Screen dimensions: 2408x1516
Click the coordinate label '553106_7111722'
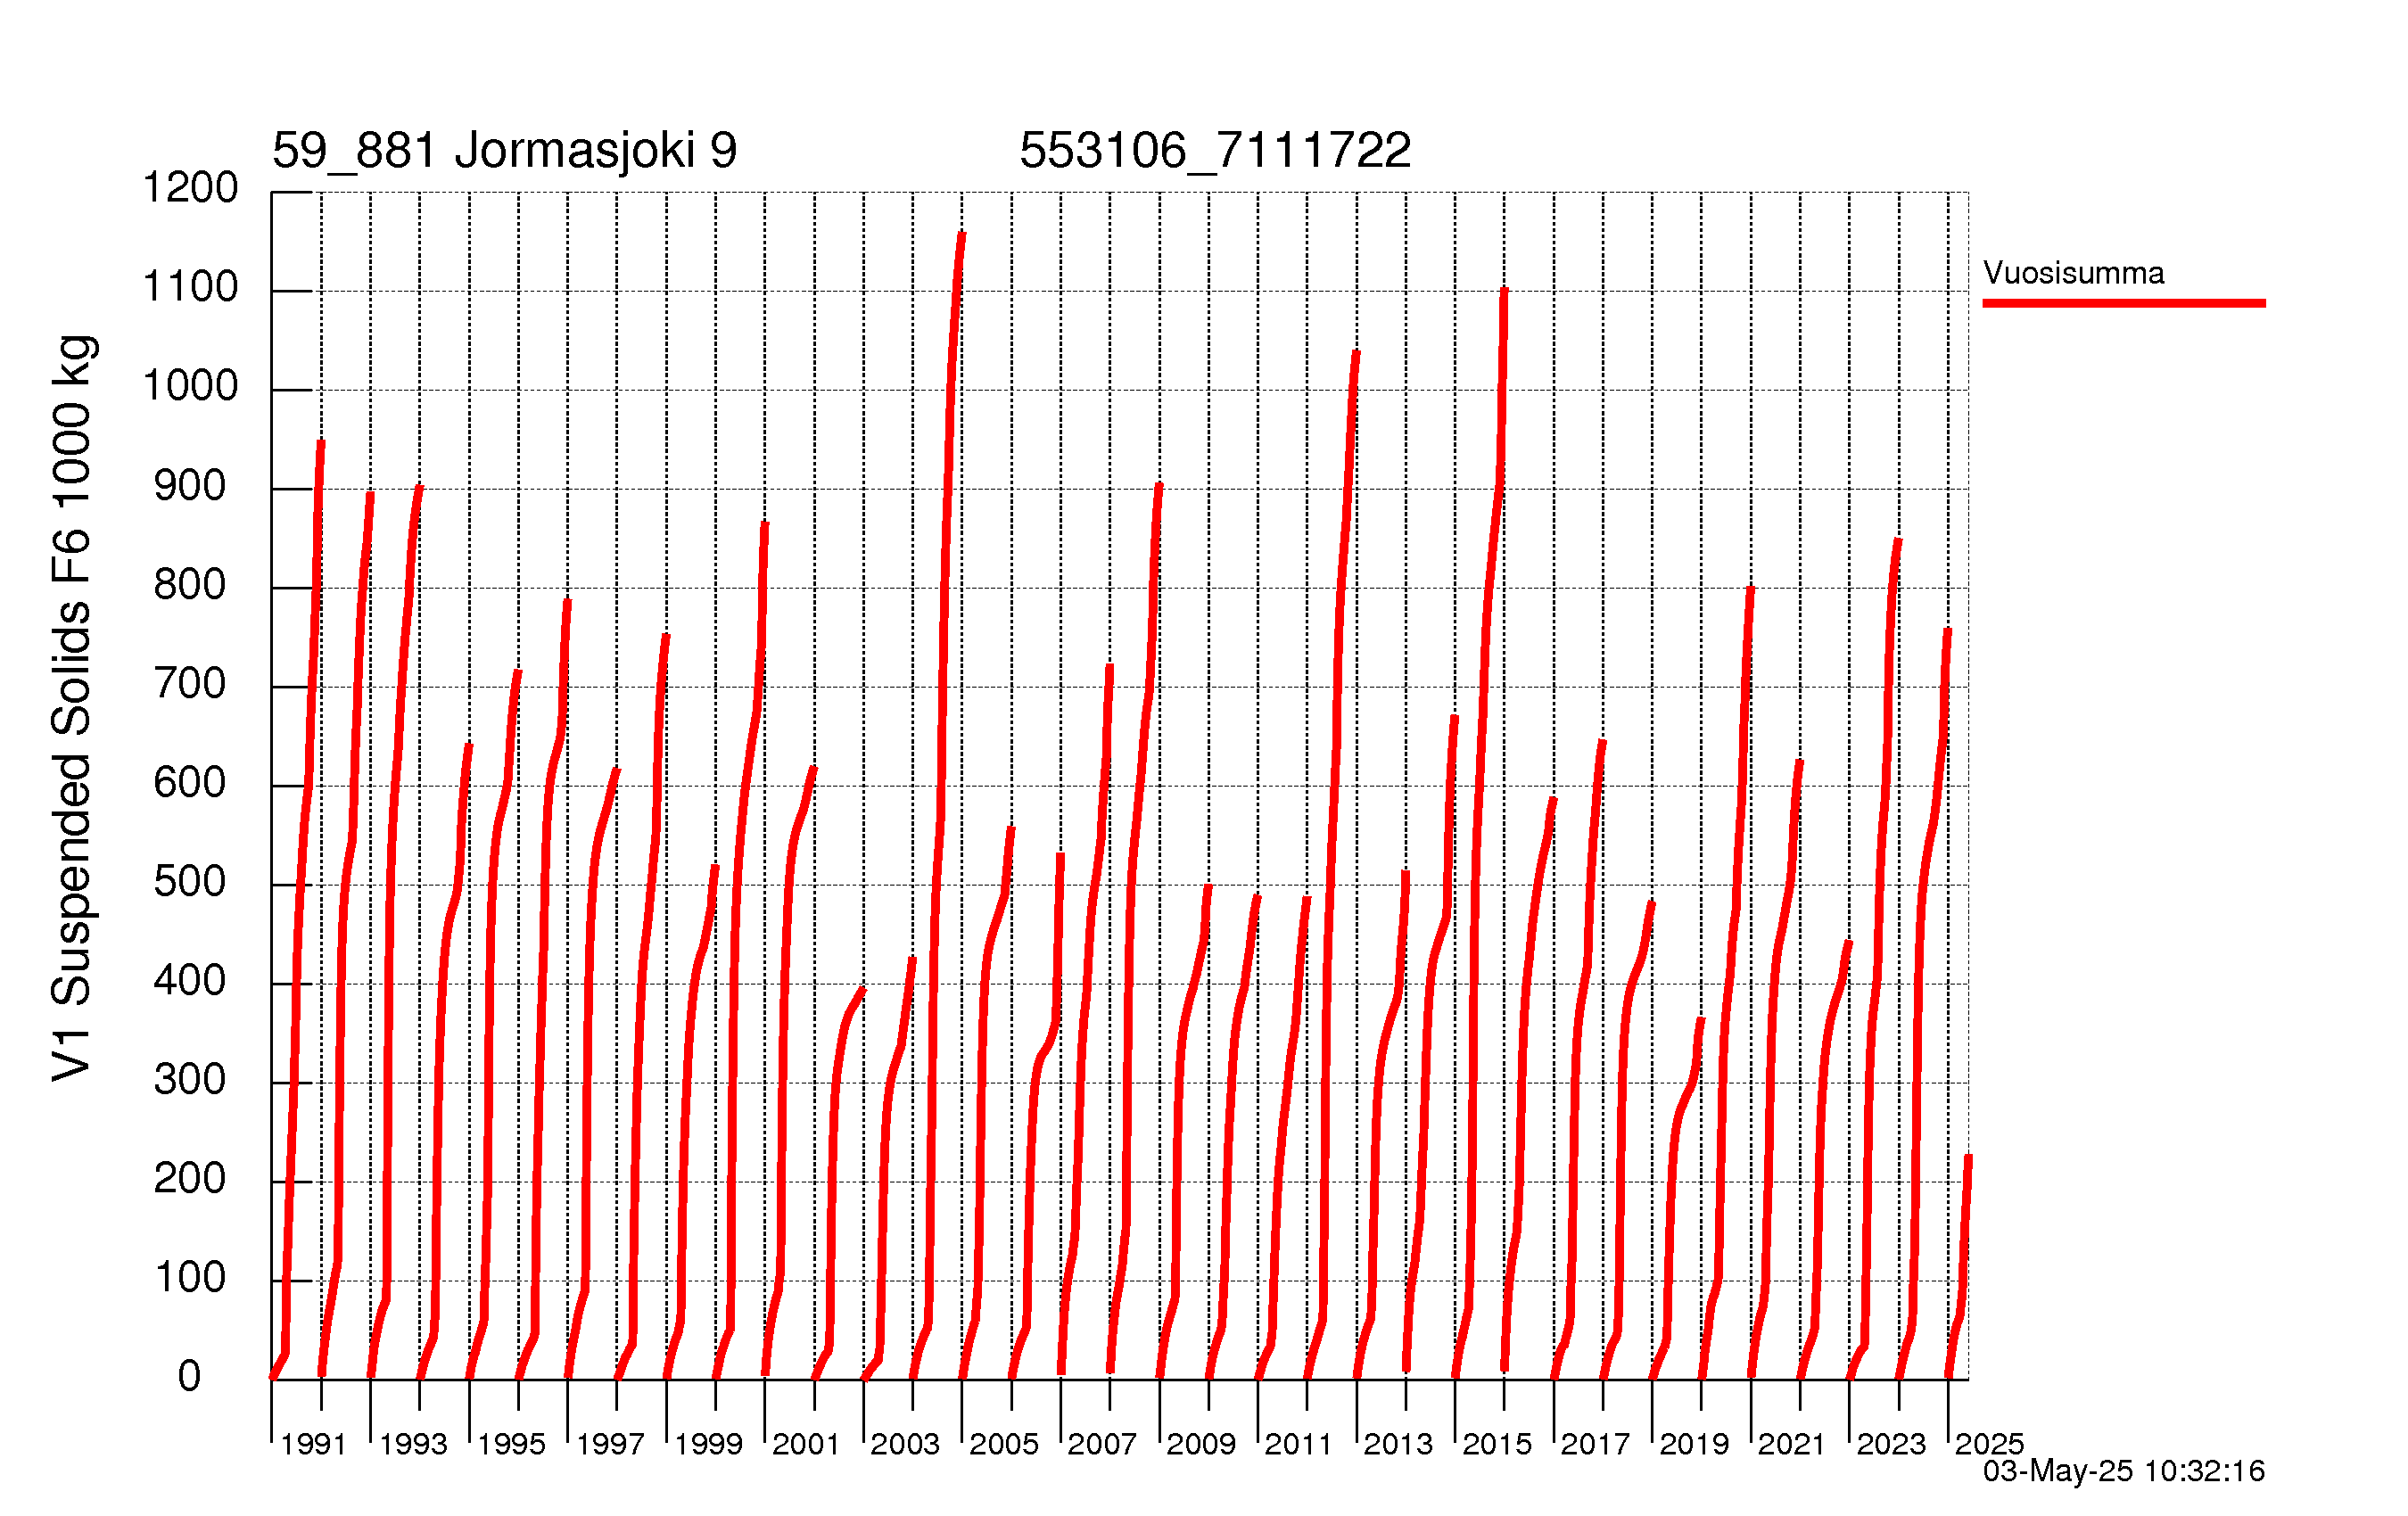tap(1214, 150)
